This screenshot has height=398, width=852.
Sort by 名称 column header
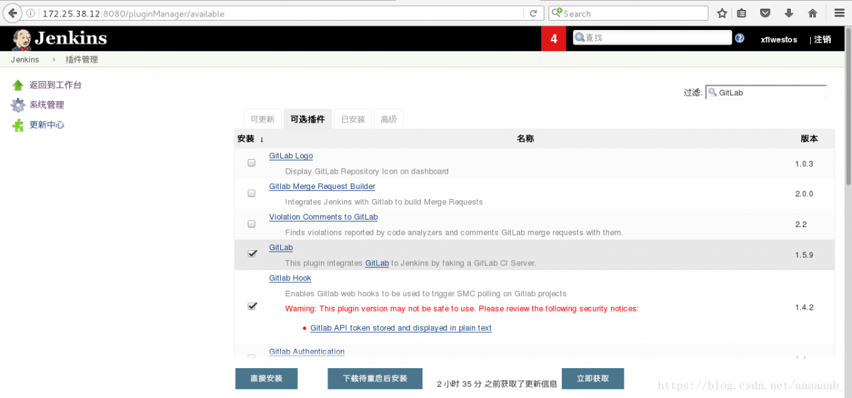coord(525,138)
